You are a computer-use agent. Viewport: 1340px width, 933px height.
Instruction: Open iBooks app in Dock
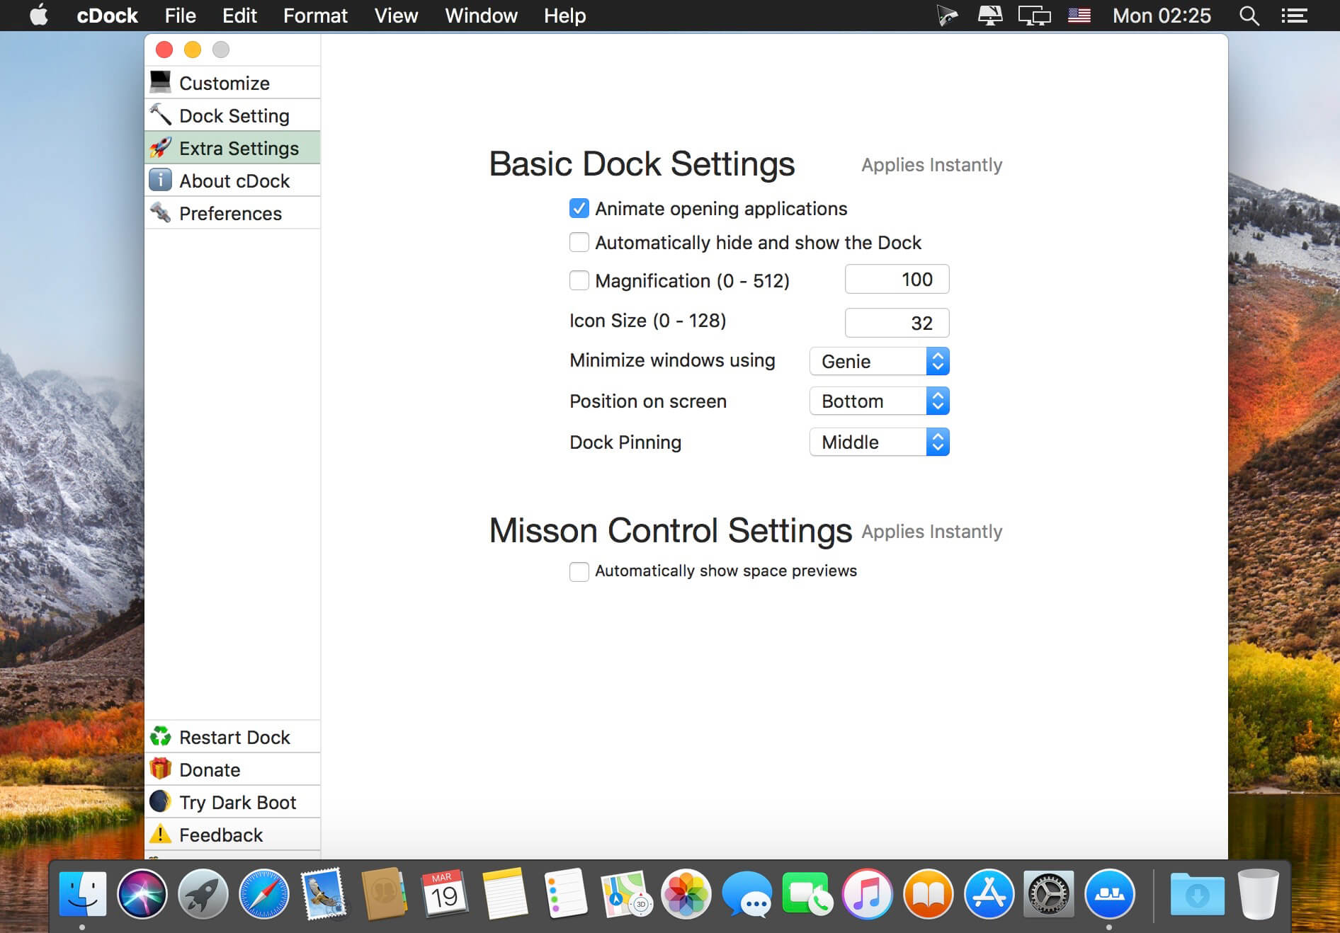(x=928, y=894)
